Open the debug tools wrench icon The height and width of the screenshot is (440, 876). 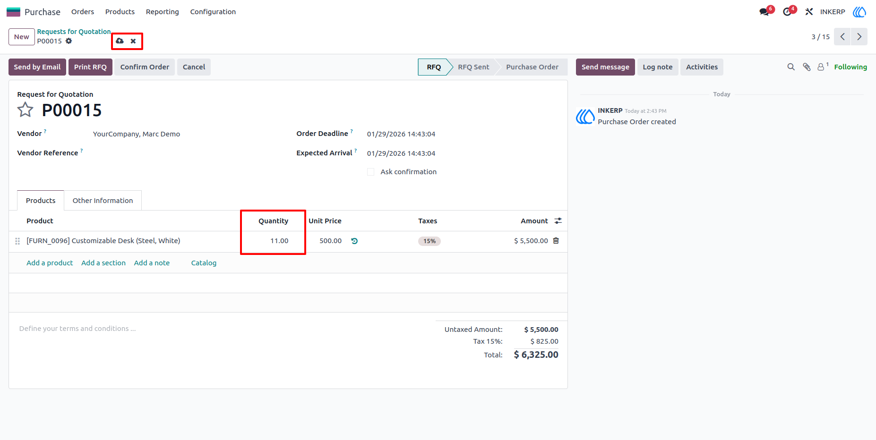809,12
